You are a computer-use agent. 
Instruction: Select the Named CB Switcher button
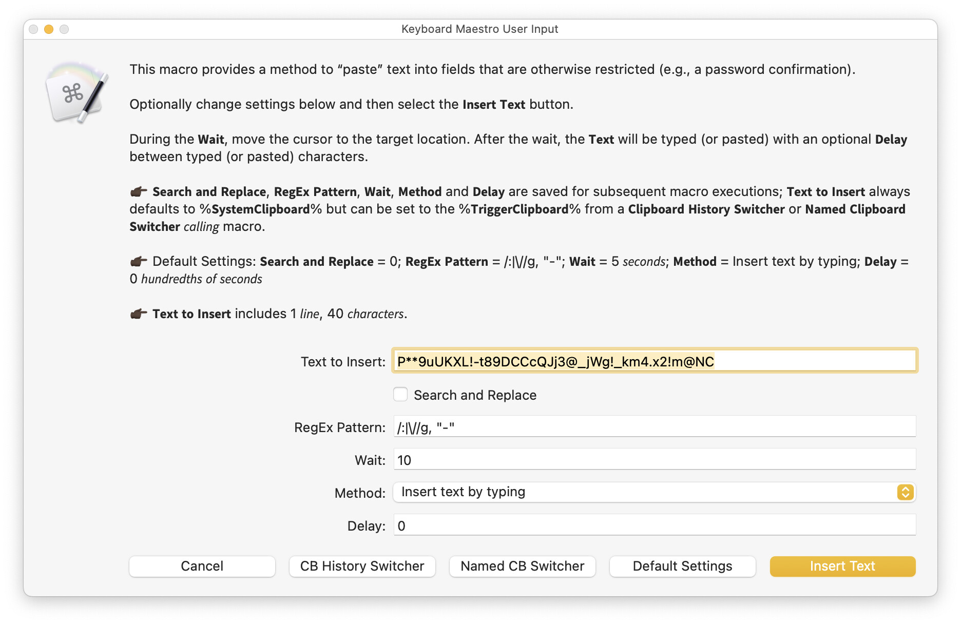tap(523, 566)
